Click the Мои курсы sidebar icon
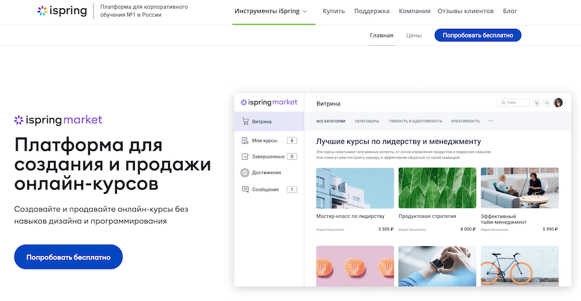This screenshot has width=581, height=301. (x=245, y=141)
